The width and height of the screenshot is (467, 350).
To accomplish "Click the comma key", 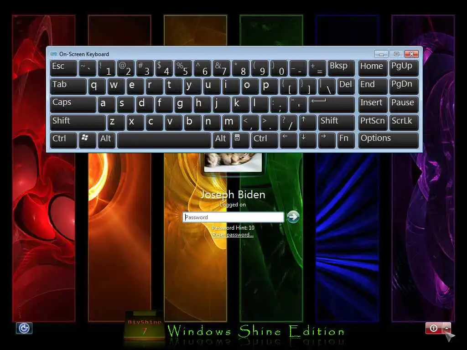I will tap(250, 123).
